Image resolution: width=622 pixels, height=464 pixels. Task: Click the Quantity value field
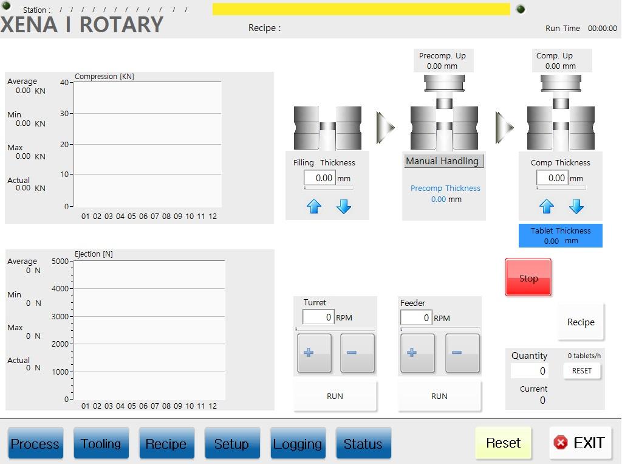point(529,371)
